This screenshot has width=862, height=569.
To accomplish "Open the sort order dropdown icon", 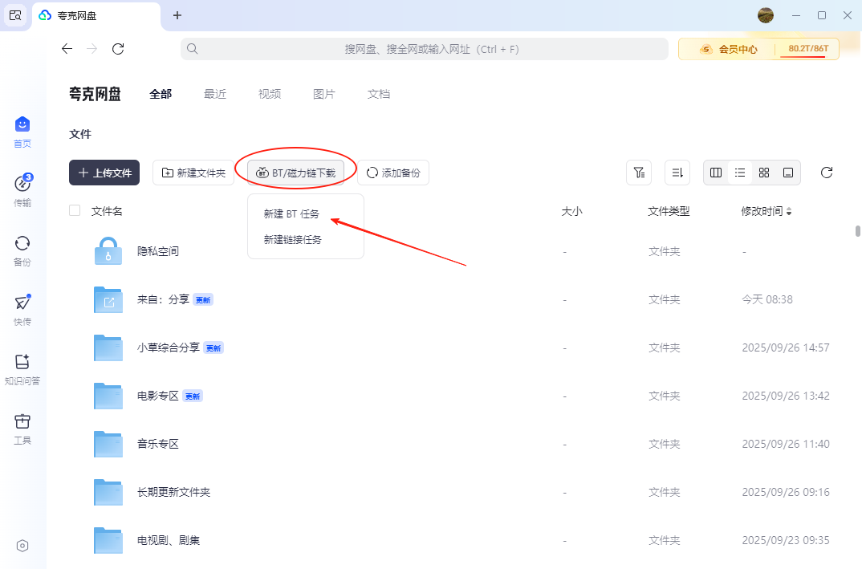I will 677,173.
